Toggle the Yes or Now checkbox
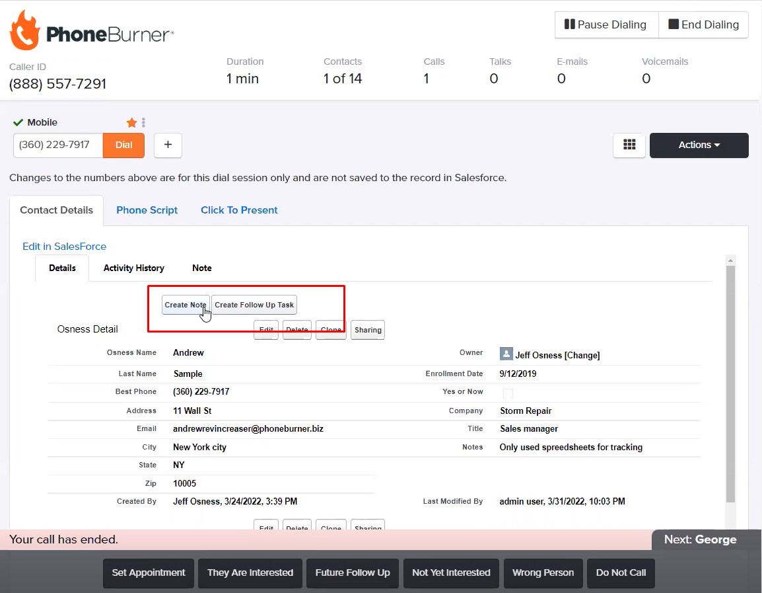Screen dimensions: 762x593 507,393
